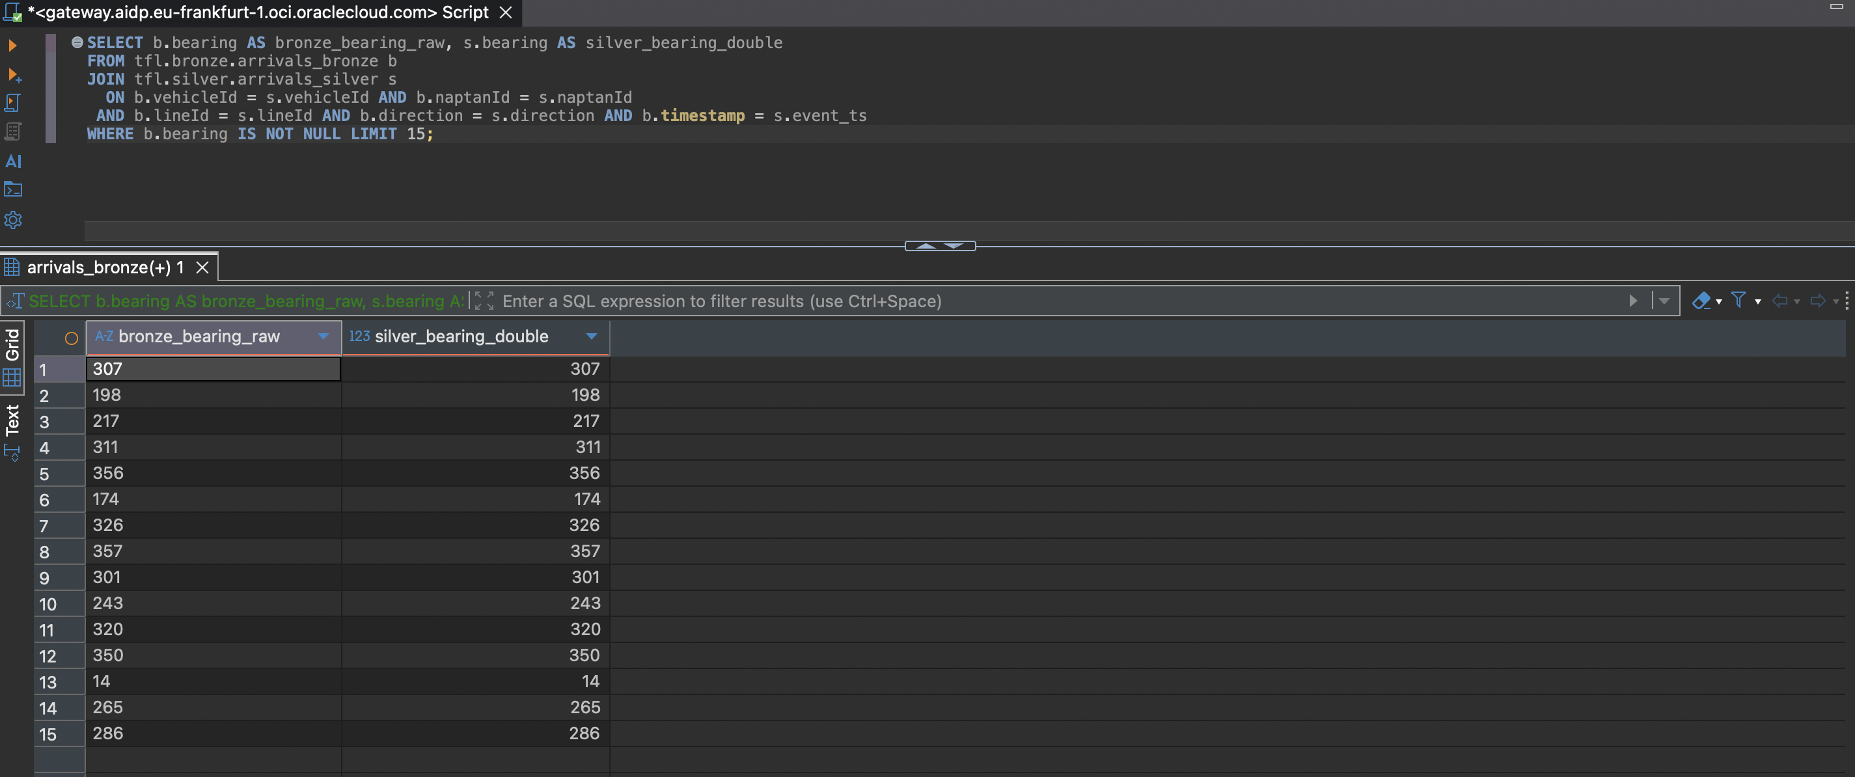Collapse the SELECT statement fold marker
The height and width of the screenshot is (777, 1855).
tap(77, 42)
